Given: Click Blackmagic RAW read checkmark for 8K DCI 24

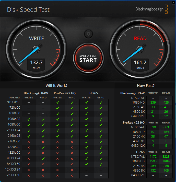Looking at the screenshot, I should point(43,158).
